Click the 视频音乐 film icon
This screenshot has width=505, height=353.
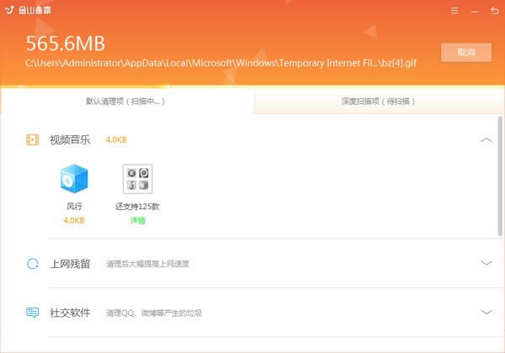point(33,140)
